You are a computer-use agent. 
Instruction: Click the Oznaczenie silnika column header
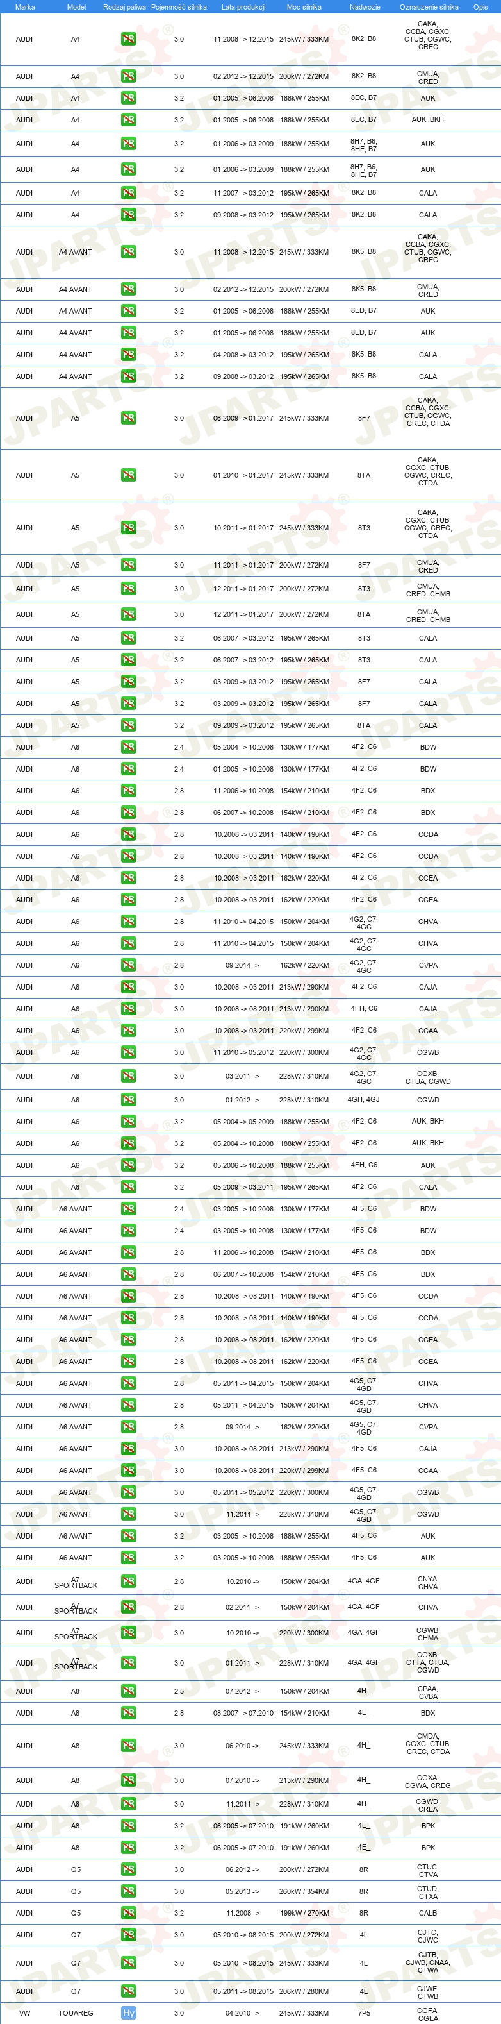point(429,7)
